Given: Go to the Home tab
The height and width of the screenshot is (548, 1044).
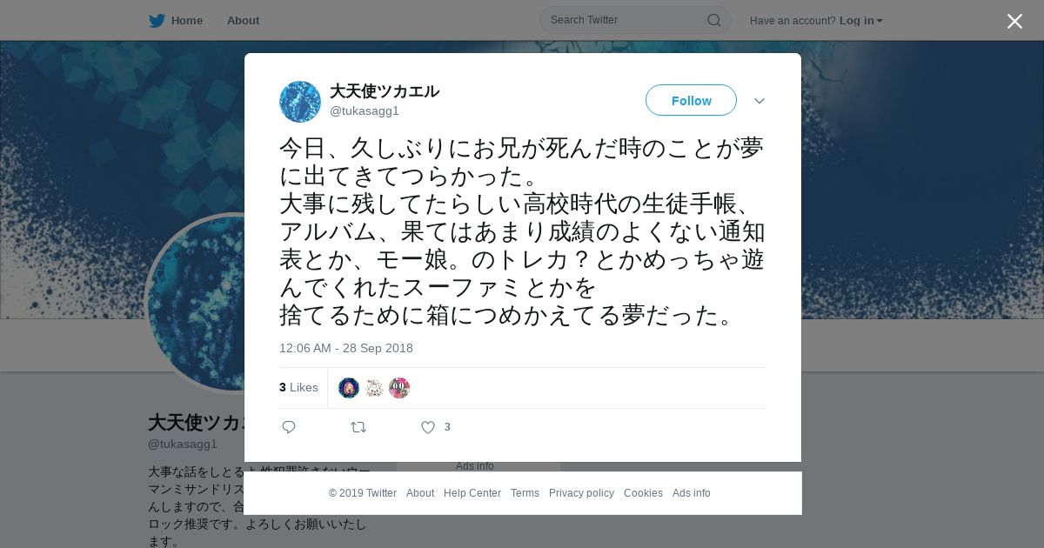Looking at the screenshot, I should (x=176, y=20).
